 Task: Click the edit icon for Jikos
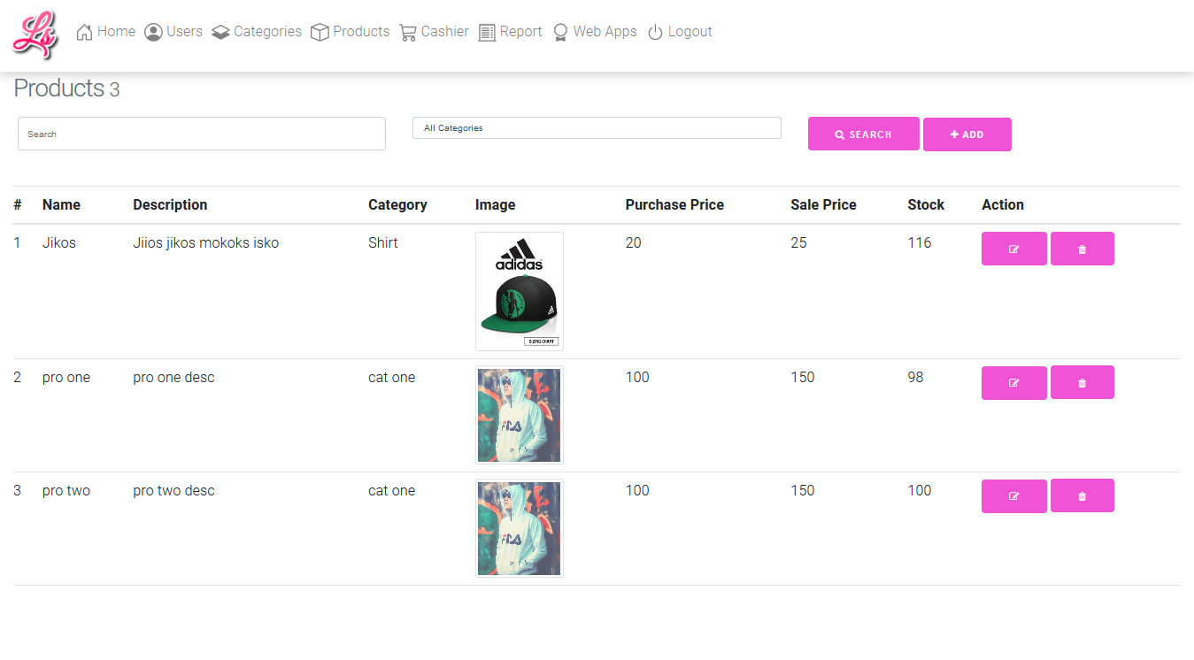tap(1013, 249)
